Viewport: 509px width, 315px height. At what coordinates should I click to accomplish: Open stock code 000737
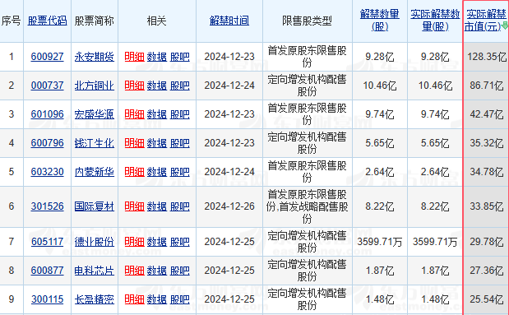point(48,86)
